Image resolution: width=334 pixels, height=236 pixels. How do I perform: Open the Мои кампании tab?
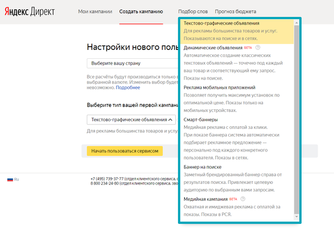pos(95,12)
